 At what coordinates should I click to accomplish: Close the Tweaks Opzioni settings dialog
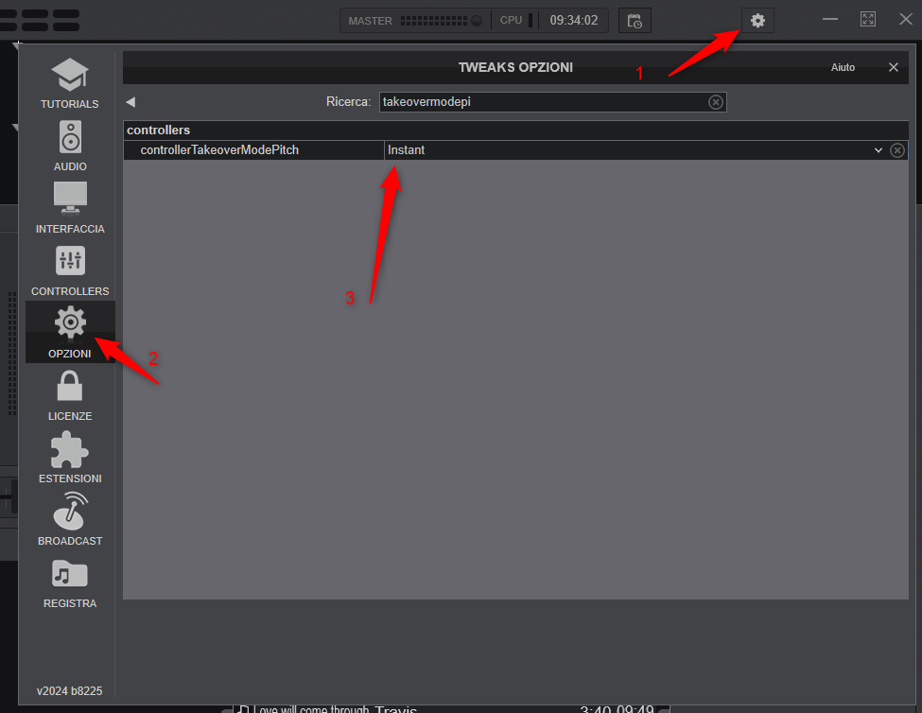click(x=894, y=67)
